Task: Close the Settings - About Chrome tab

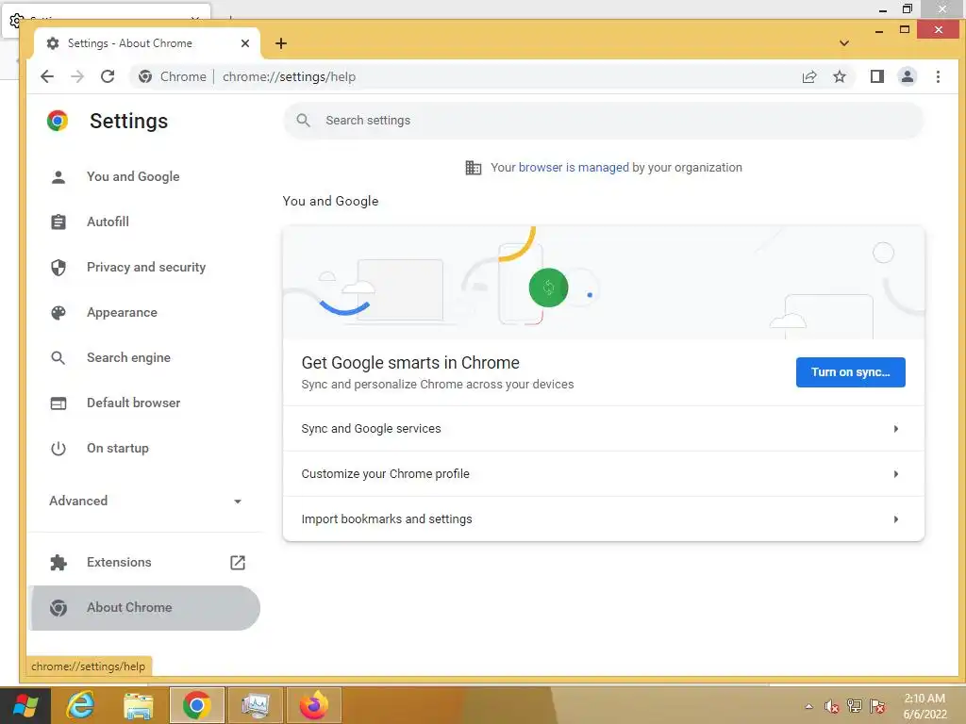Action: pyautogui.click(x=244, y=43)
